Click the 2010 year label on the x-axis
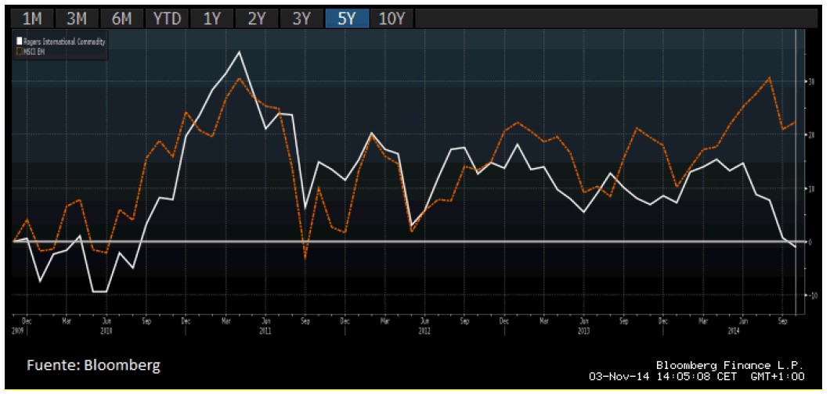The height and width of the screenshot is (394, 830). [106, 331]
